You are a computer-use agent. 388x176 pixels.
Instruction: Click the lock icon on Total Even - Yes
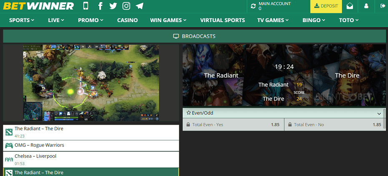pos(188,125)
